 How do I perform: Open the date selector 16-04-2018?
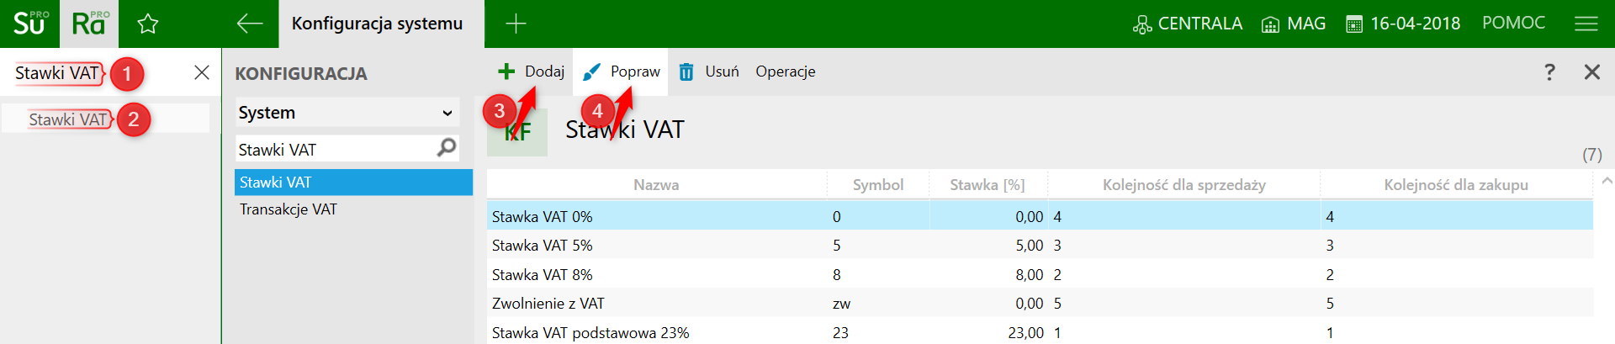pos(1403,24)
